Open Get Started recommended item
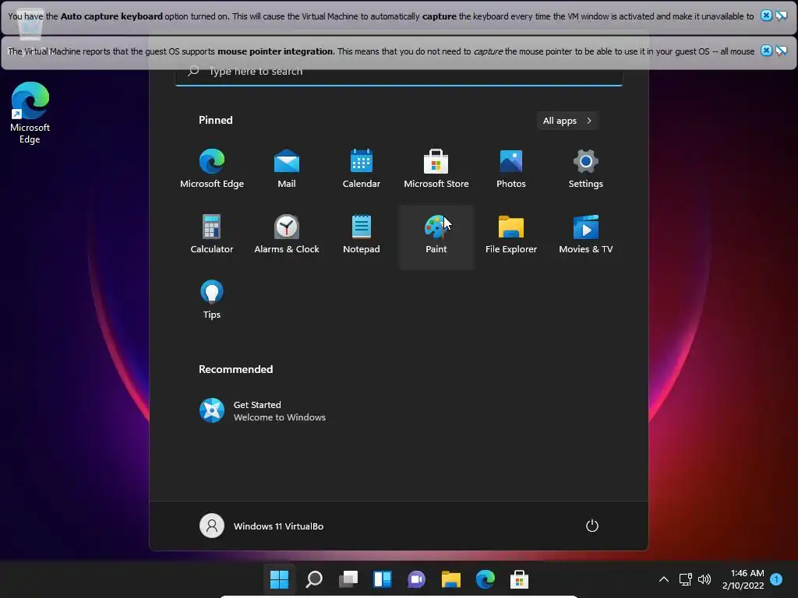798x598 pixels. pyautogui.click(x=263, y=411)
